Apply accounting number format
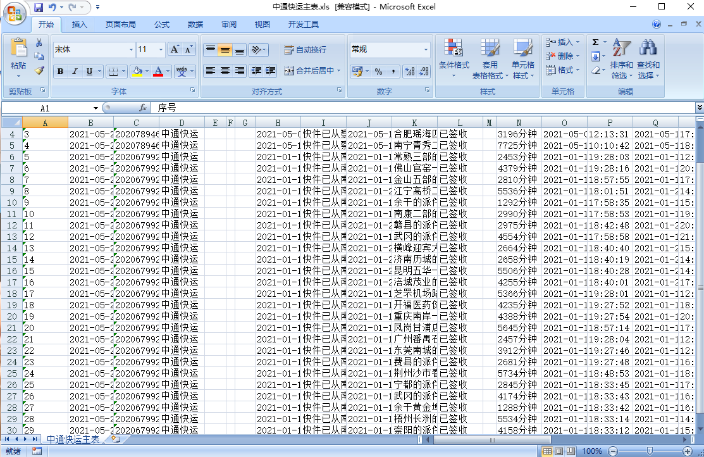704x457 pixels. [357, 71]
